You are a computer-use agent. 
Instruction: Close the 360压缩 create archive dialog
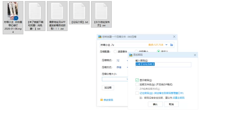pos(174,36)
